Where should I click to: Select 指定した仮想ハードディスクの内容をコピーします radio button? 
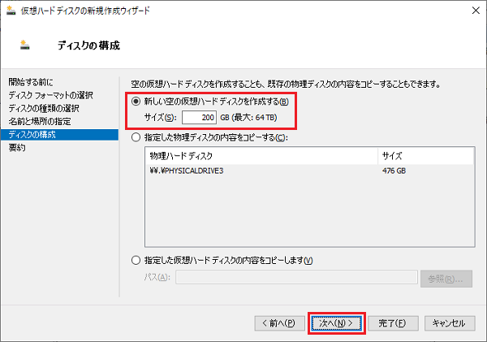(x=136, y=260)
